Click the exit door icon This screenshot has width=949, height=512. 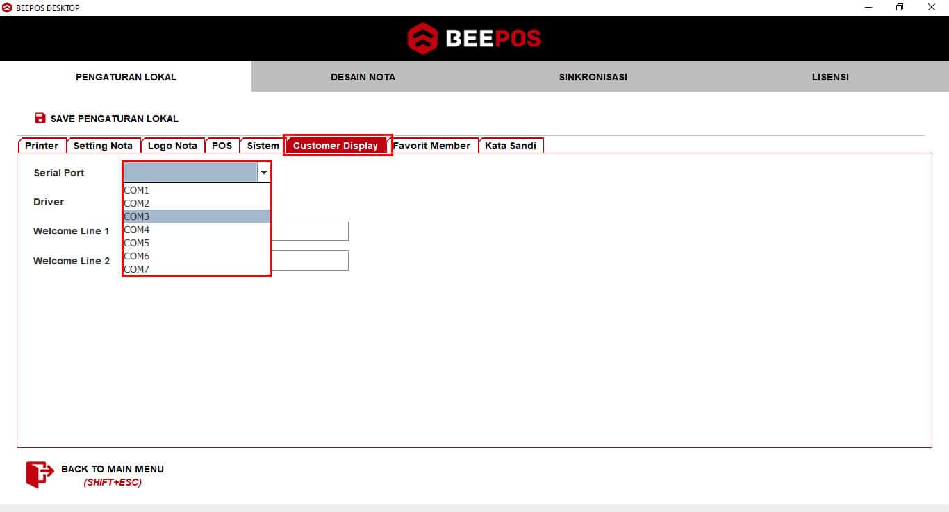[x=40, y=475]
